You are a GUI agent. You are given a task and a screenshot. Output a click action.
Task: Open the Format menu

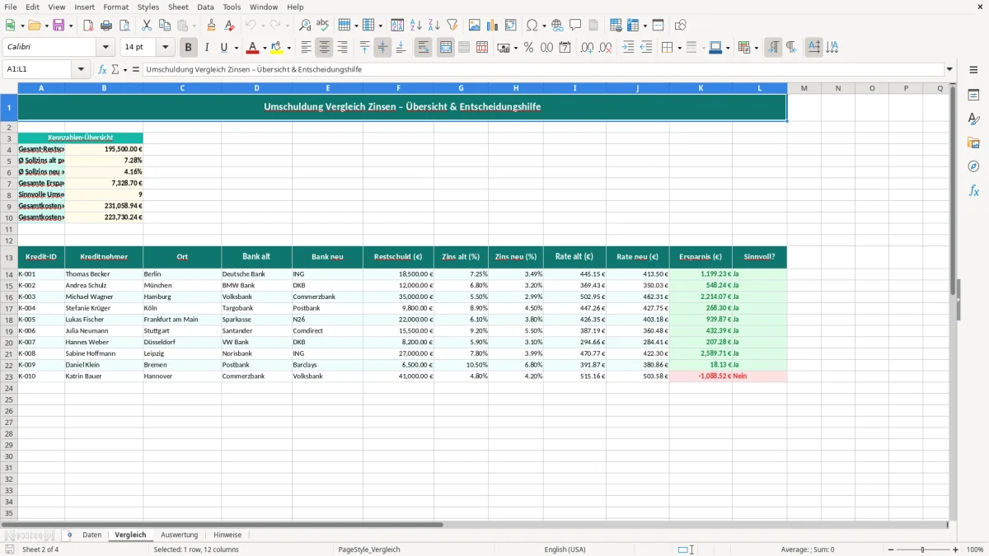click(116, 7)
